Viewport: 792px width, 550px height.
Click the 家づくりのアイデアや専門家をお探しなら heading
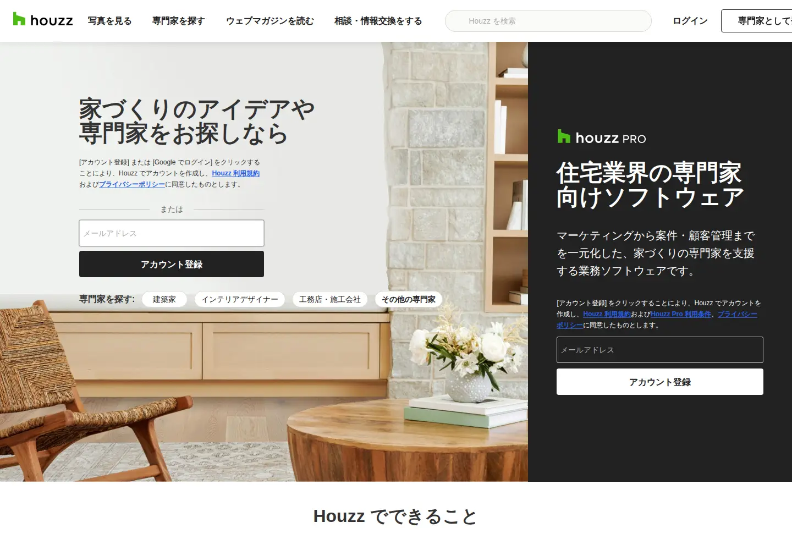pos(197,122)
